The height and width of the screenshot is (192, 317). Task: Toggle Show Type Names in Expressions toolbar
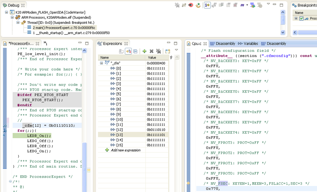tap(121, 51)
